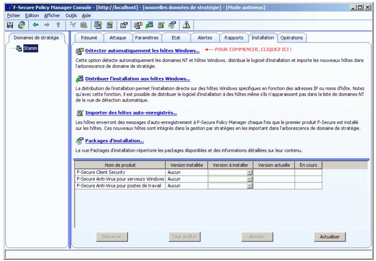Viewport: 376px width, 261px height.
Task: Click Aucun in the serveurs Windows row
Action: tap(186, 179)
